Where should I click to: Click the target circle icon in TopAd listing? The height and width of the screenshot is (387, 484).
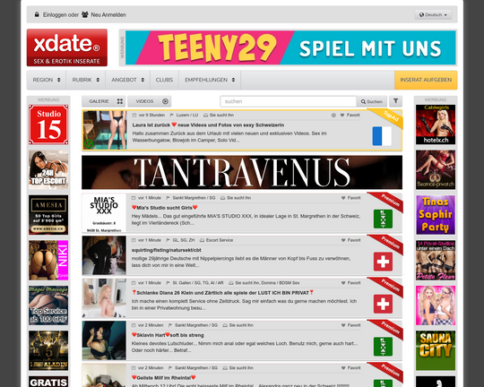[333, 115]
